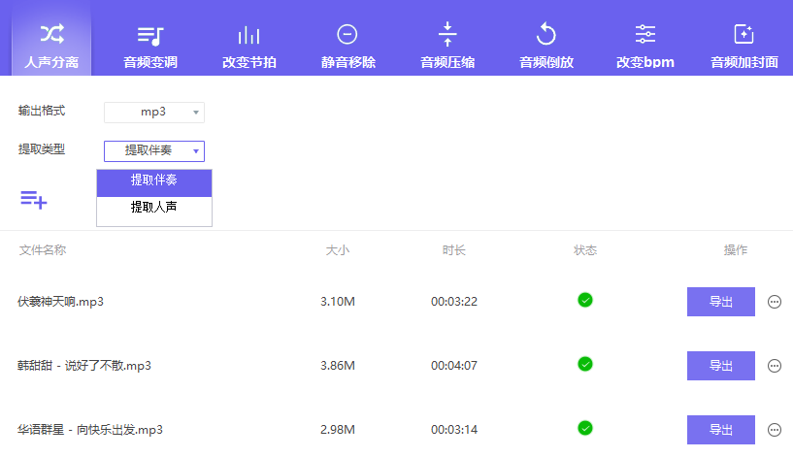The image size is (793, 458).
Task: Open the 音频倒放 reverse audio tool
Action: click(x=546, y=47)
